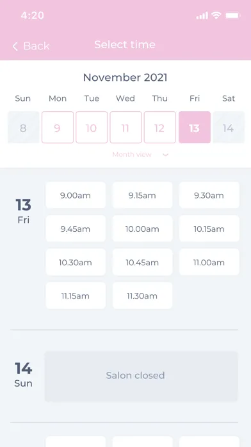
Task: Select date 10 on Tuesday
Action: tap(92, 127)
